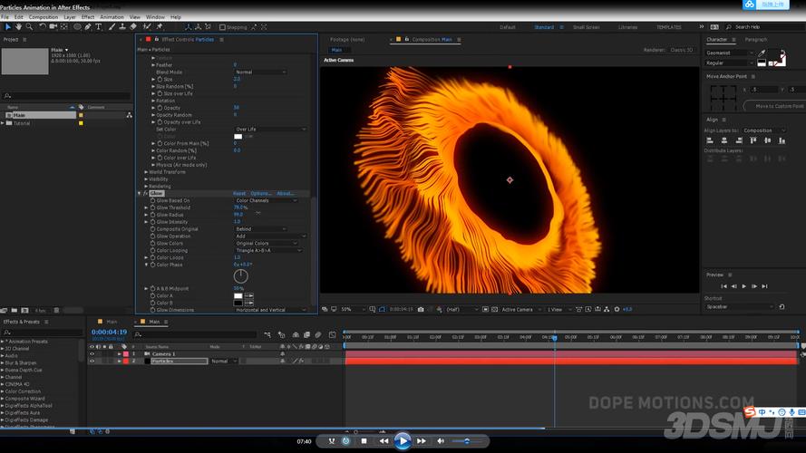Select the Zoom magnifier tool
Image resolution: width=806 pixels, height=453 pixels.
point(29,26)
